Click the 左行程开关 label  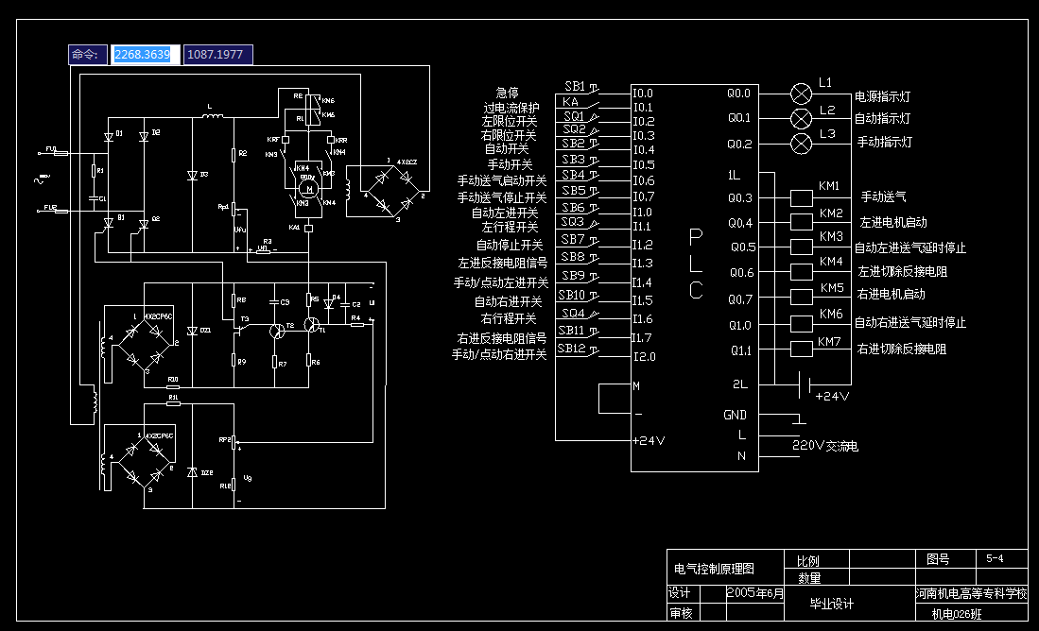(x=510, y=227)
